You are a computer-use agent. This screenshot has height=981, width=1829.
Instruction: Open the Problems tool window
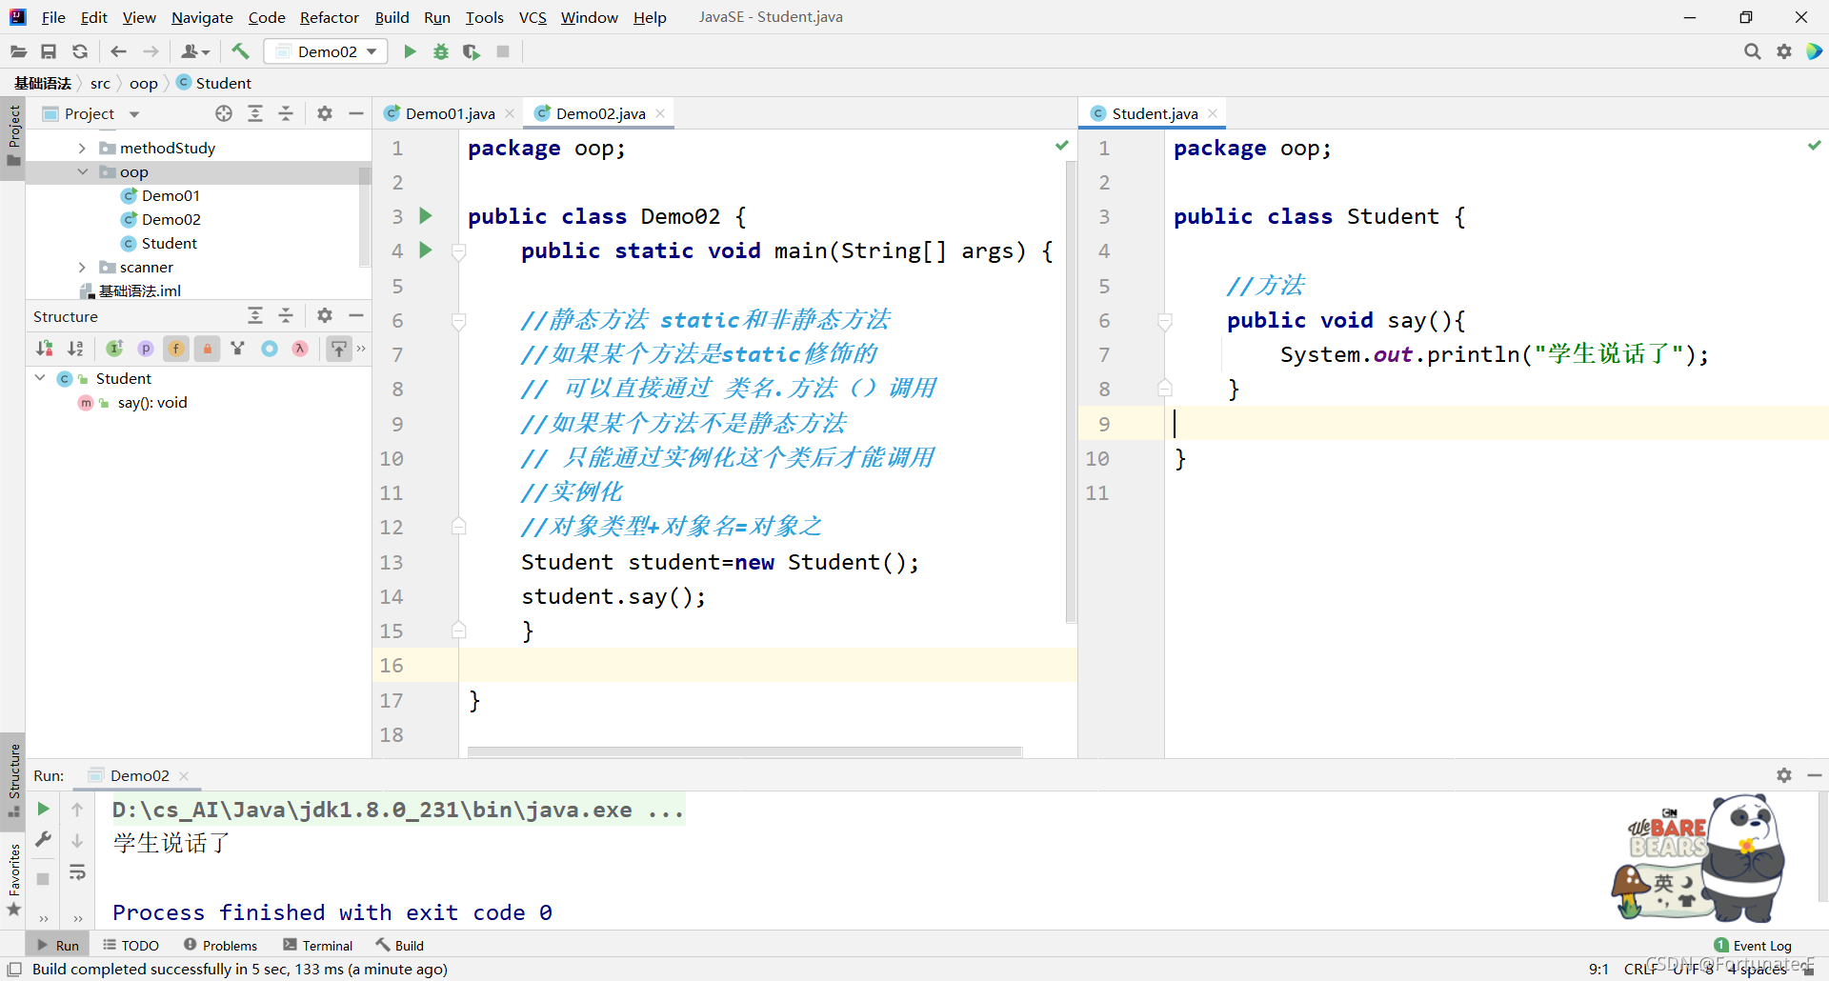point(220,945)
